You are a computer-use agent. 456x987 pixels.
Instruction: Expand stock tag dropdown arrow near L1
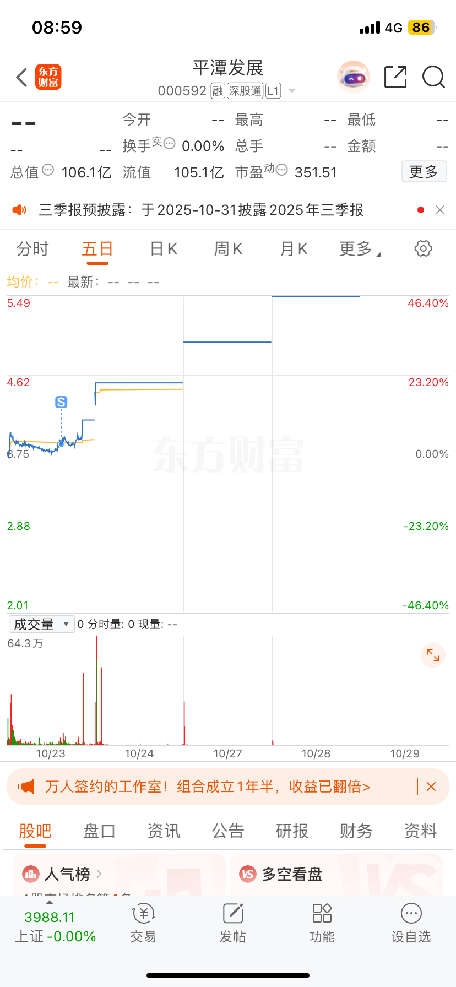pyautogui.click(x=292, y=91)
